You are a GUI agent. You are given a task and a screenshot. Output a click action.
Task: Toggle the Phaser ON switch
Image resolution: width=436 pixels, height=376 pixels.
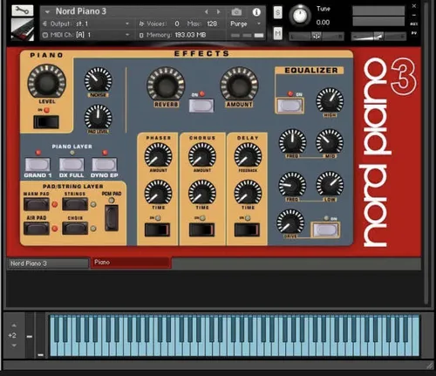[x=157, y=229]
